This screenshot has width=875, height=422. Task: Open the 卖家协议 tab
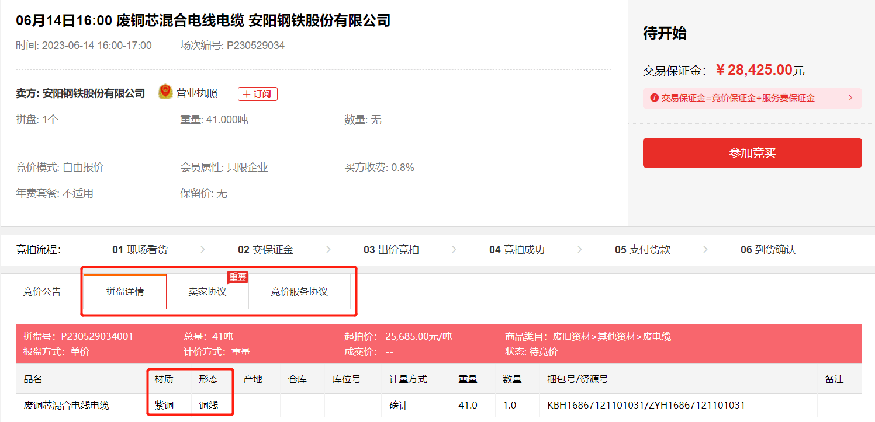[x=207, y=292]
